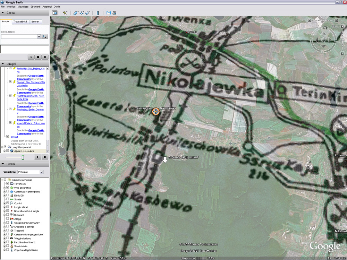Open the search history dropdown arrow

39,36
